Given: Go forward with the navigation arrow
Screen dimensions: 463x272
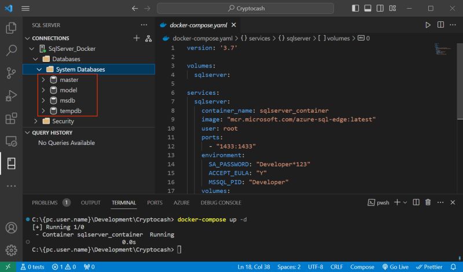Looking at the screenshot, I should tap(147, 8).
